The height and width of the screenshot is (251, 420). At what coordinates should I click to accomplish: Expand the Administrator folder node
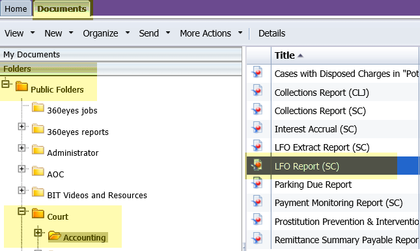(x=21, y=148)
